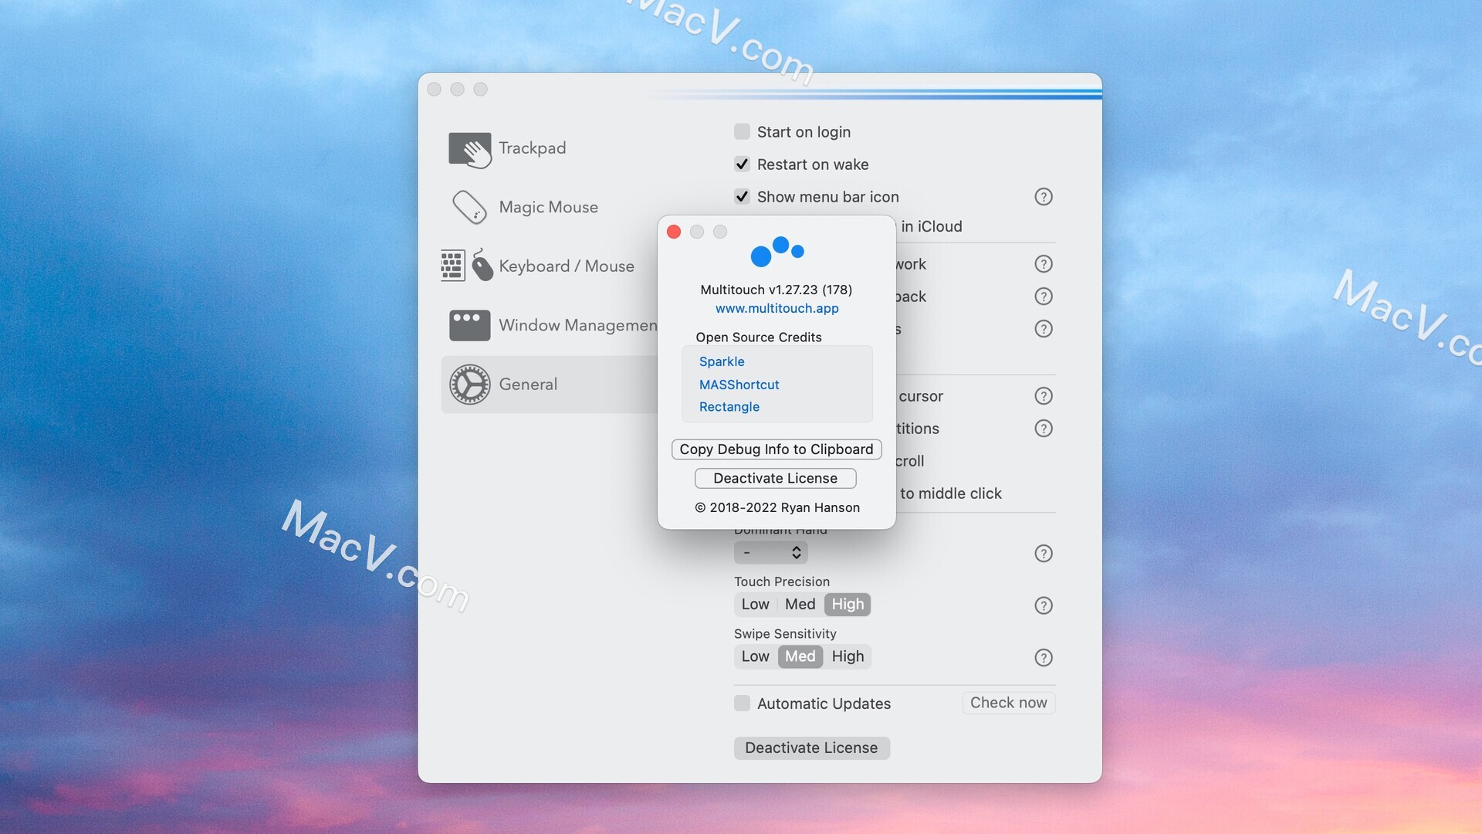Viewport: 1482px width, 834px height.
Task: Click the Deactivate License button in popup
Action: tap(776, 477)
